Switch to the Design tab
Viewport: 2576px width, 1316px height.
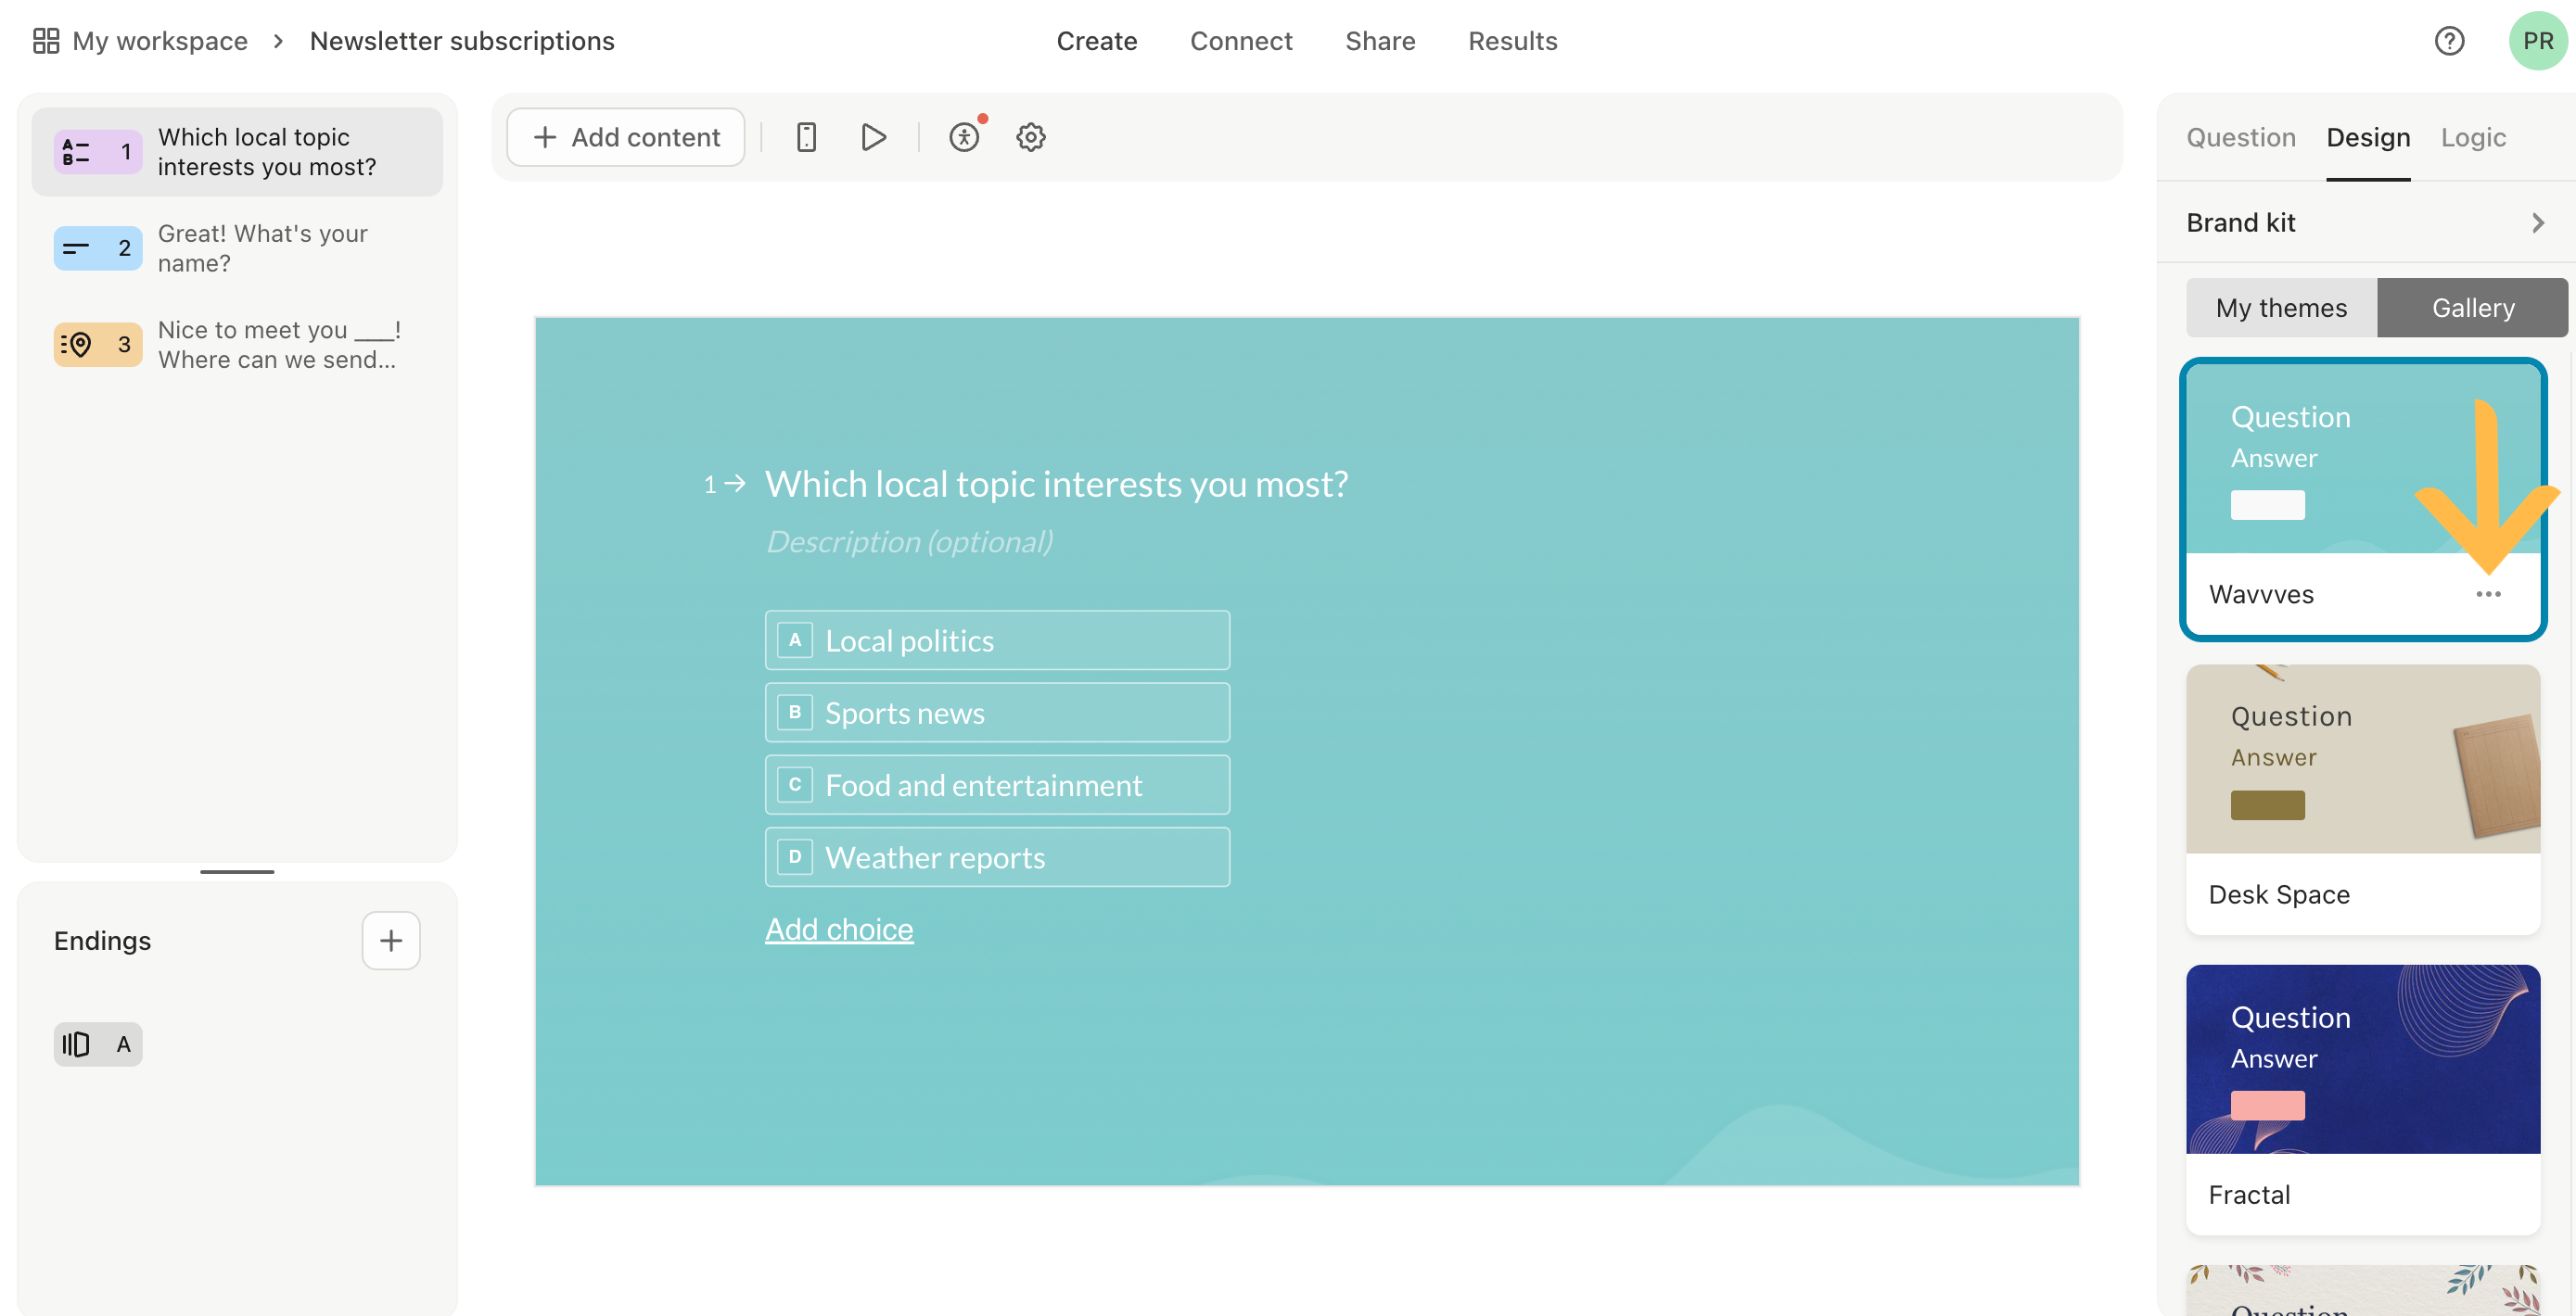point(2368,137)
